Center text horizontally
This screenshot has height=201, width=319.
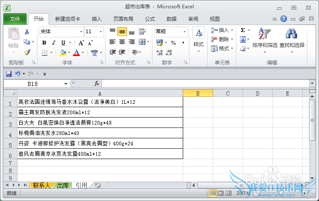(122, 42)
